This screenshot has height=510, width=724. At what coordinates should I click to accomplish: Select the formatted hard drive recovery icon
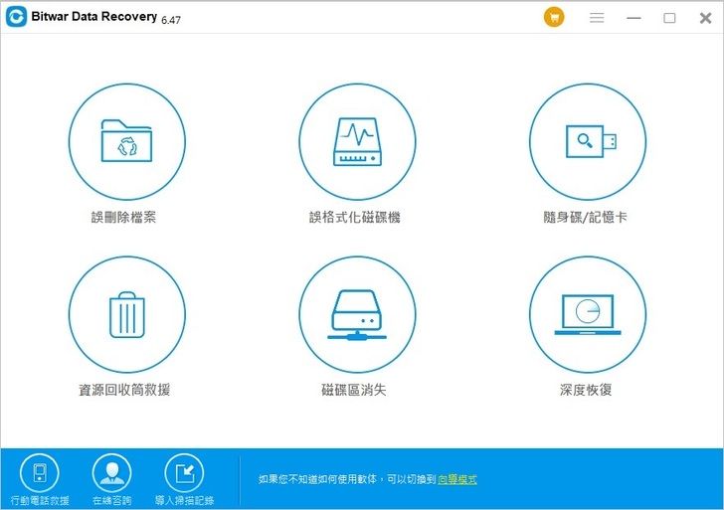coord(356,141)
